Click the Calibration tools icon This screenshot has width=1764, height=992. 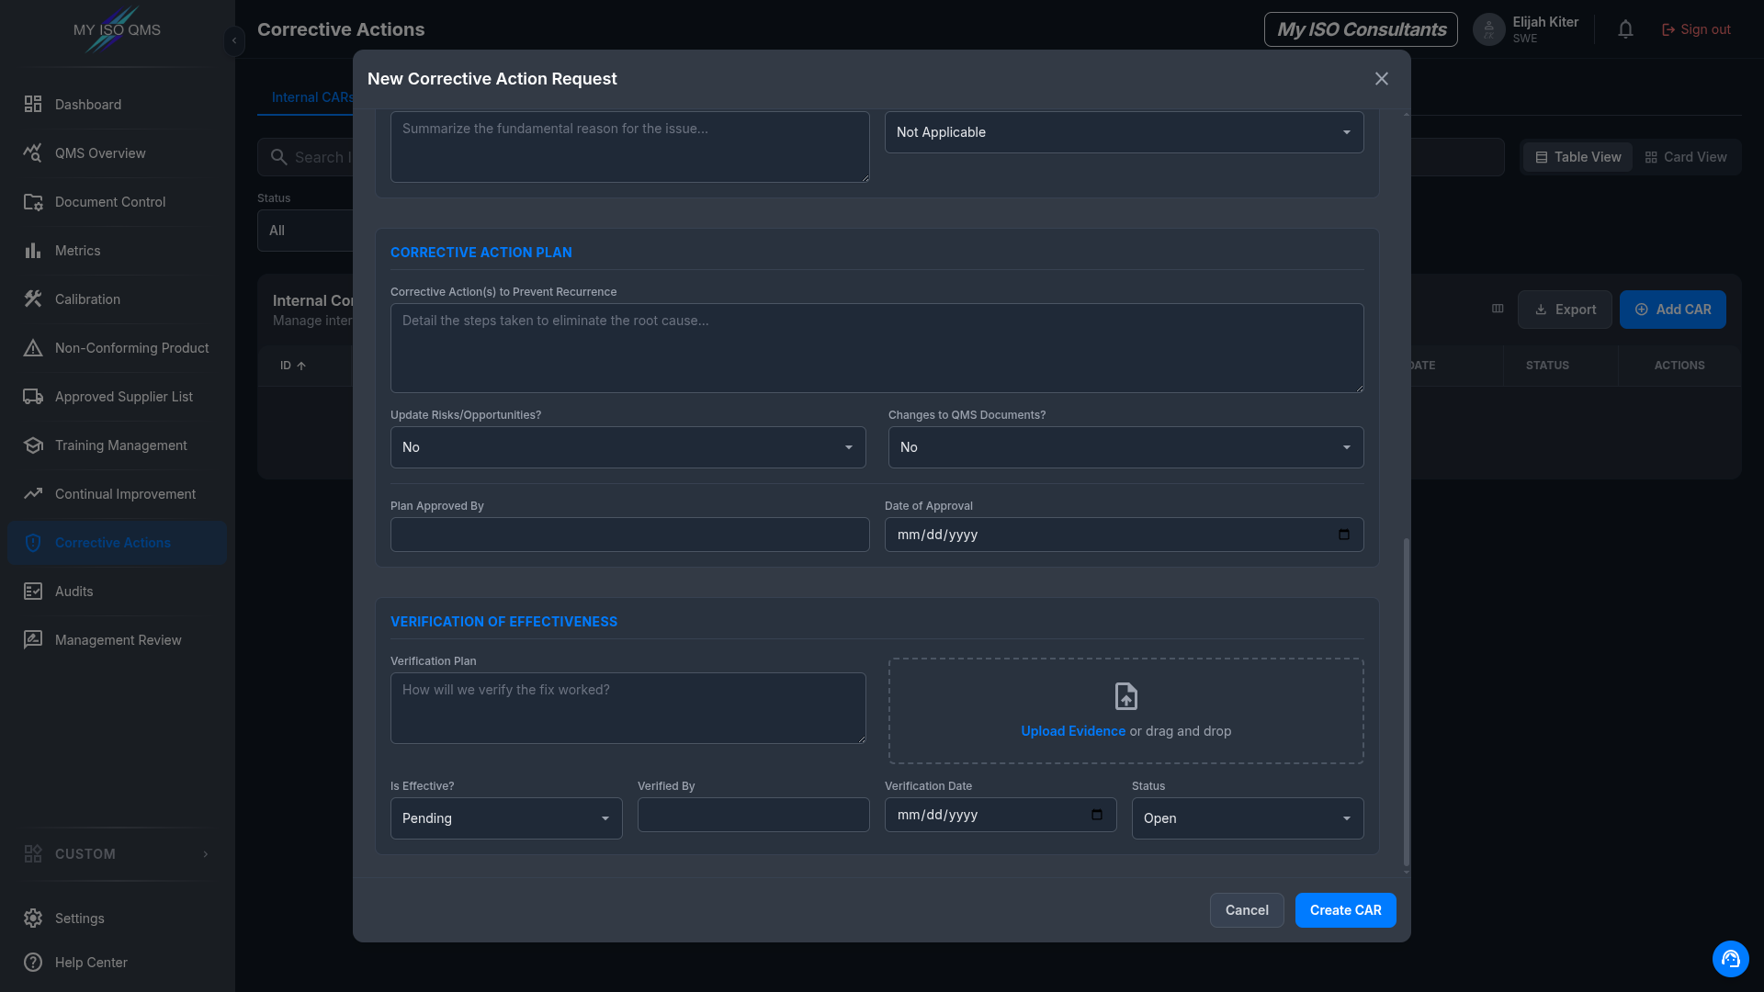pyautogui.click(x=33, y=299)
